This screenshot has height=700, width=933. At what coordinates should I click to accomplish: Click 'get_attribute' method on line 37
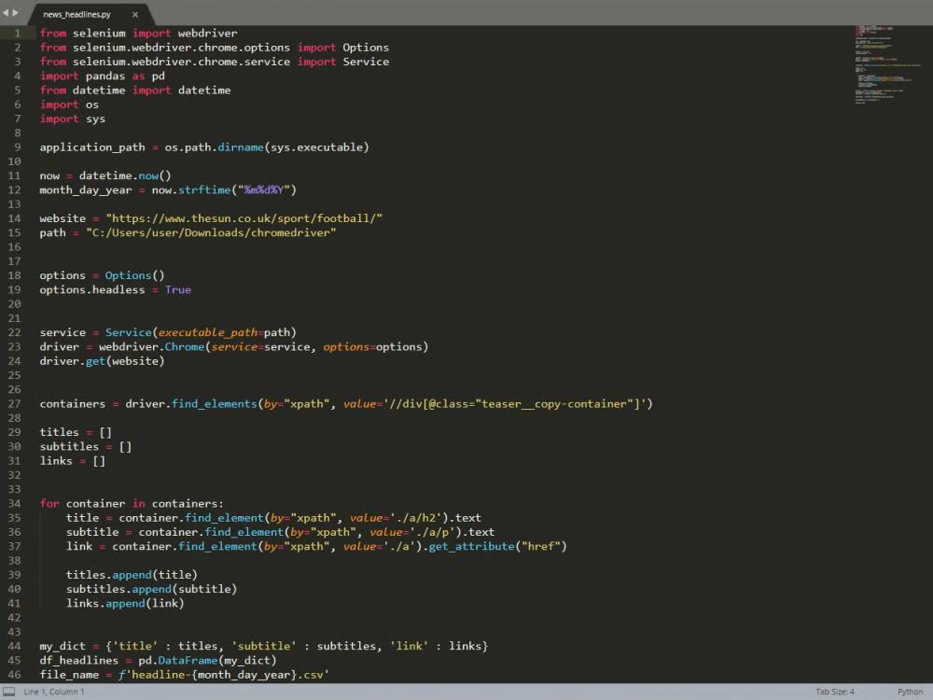(471, 546)
